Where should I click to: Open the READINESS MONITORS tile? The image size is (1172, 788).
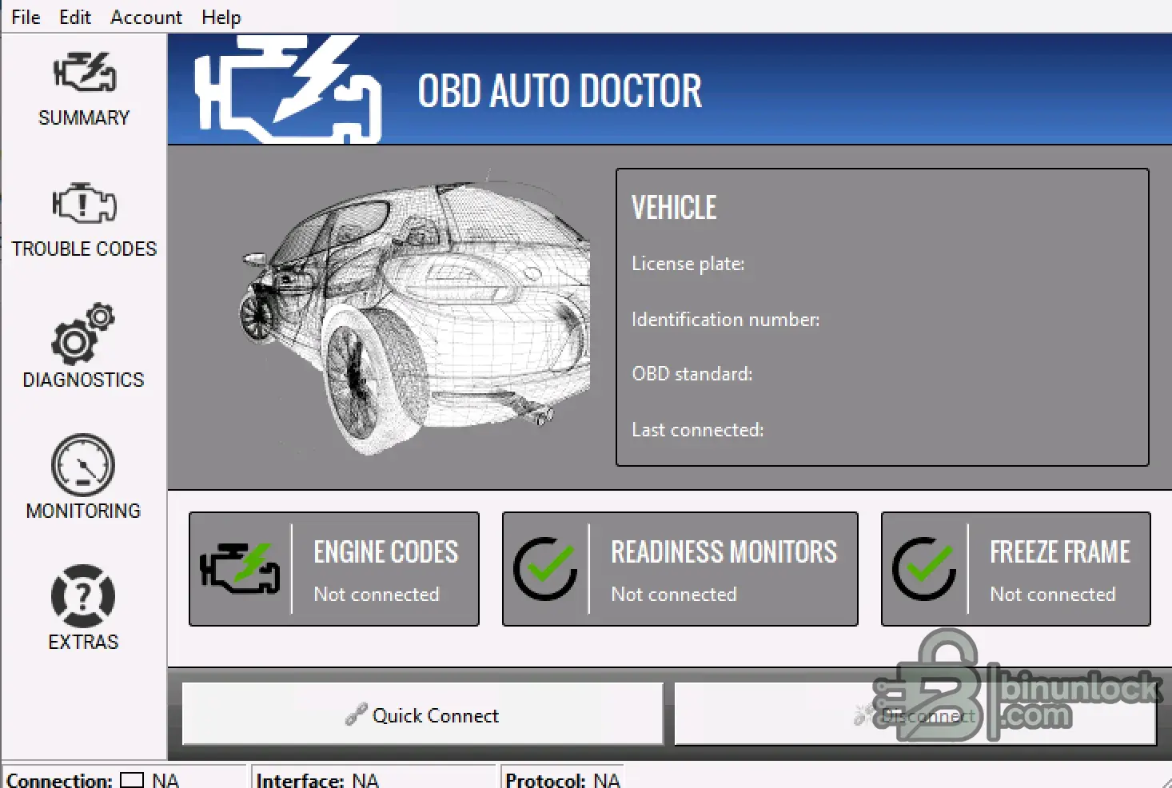pos(680,569)
